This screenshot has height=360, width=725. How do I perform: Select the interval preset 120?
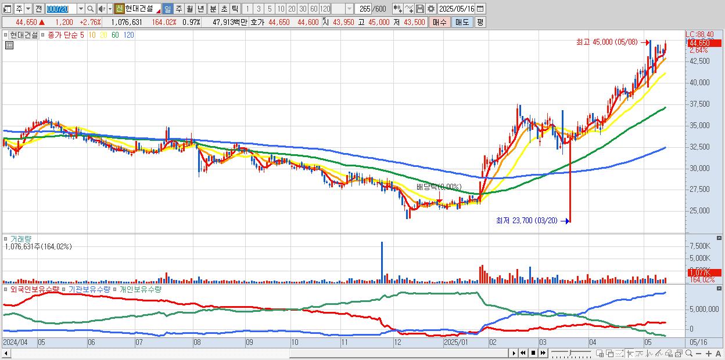coord(325,9)
